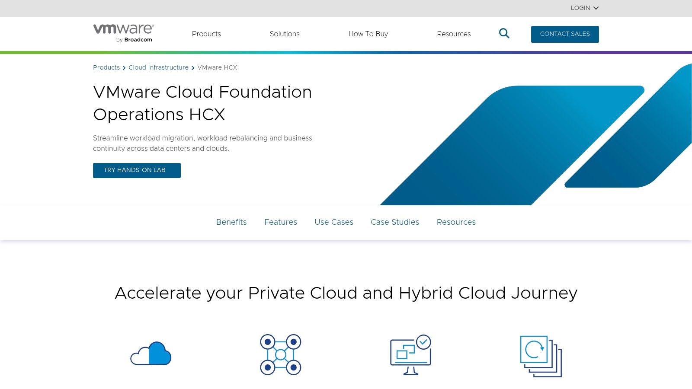Click the VMware Cloud Foundation Operations HCX heading
This screenshot has height=389, width=692.
click(202, 103)
